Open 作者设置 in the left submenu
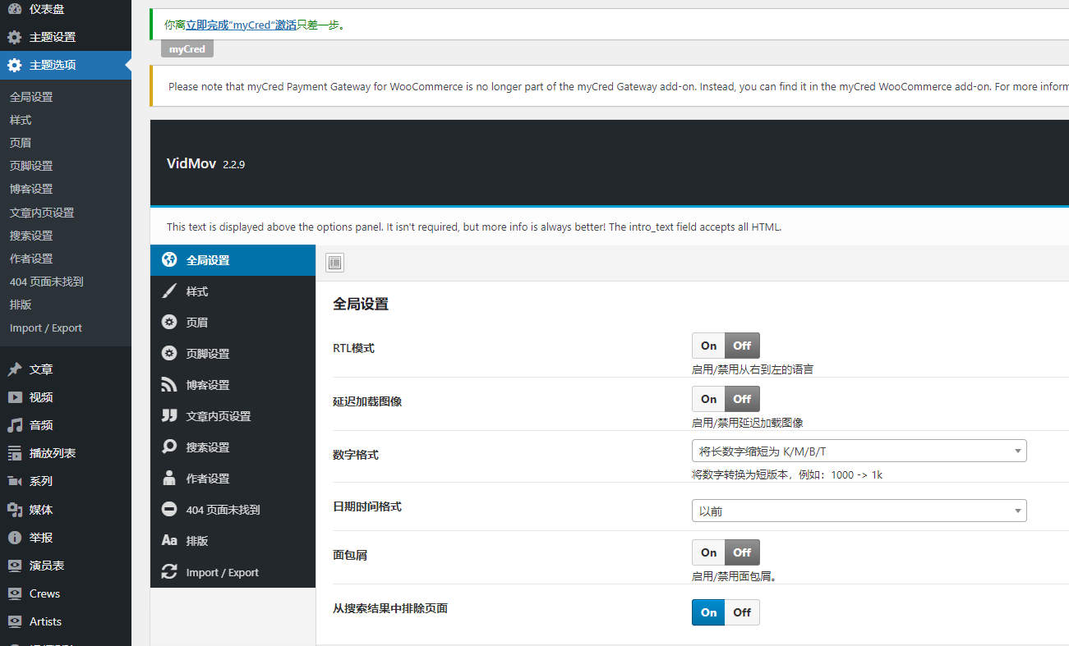Viewport: 1069px width, 646px height. tap(31, 259)
